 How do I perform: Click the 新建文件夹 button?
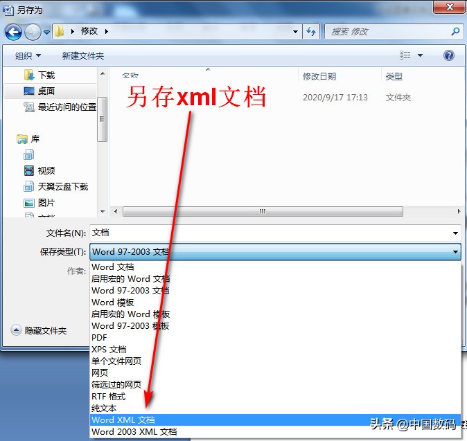tap(82, 55)
